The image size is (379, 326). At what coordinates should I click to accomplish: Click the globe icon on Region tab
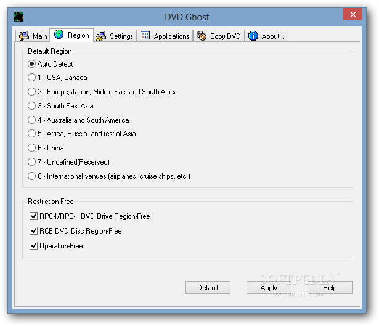coord(59,35)
